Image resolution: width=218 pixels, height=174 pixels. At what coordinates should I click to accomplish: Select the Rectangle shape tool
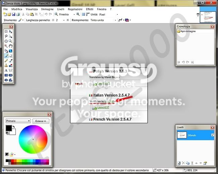tap(6, 75)
